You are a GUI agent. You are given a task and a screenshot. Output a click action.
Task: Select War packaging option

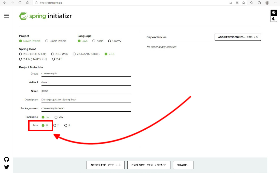[56, 117]
